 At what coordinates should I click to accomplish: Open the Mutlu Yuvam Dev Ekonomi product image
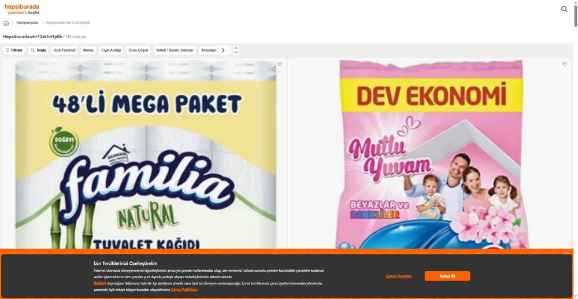coord(429,155)
